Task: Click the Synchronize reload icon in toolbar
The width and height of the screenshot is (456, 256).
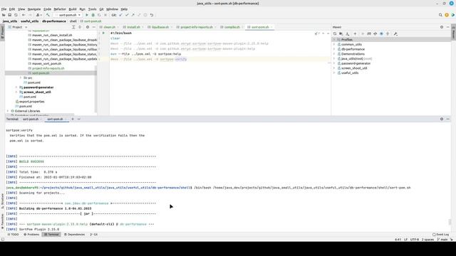Action: [x=16, y=15]
